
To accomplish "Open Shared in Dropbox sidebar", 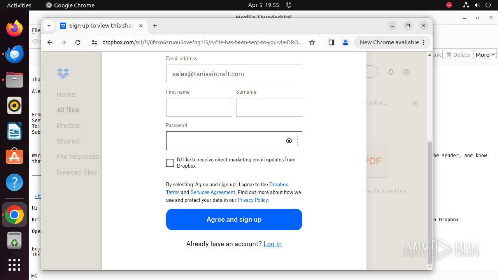I will [x=68, y=141].
